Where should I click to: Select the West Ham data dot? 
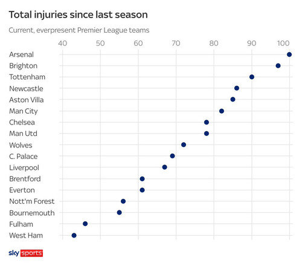coord(74,235)
